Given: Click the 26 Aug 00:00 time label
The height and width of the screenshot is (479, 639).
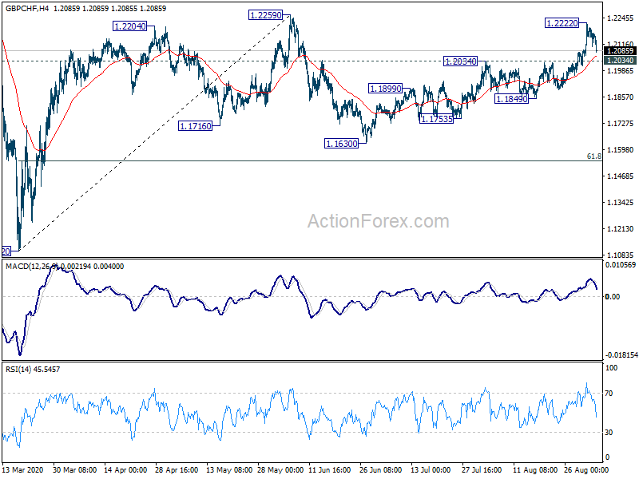Looking at the screenshot, I should tap(586, 469).
